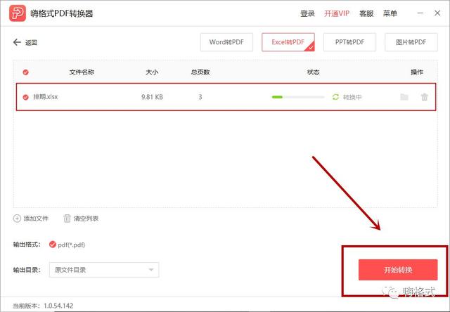Close the converter window

(437, 13)
